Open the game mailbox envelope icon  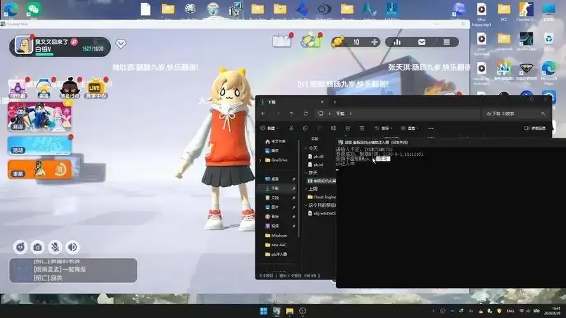(421, 42)
